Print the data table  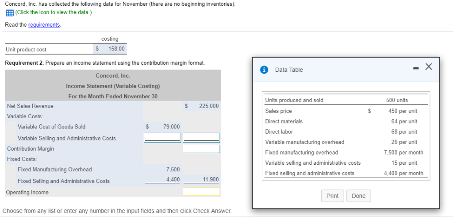click(x=332, y=196)
